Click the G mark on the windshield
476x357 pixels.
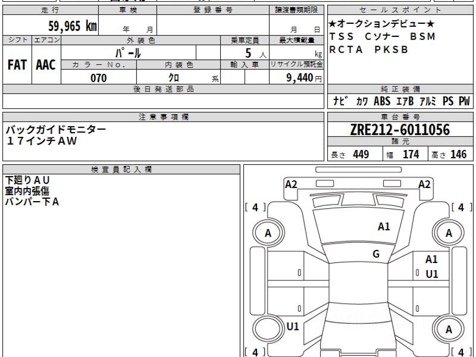[x=376, y=254]
